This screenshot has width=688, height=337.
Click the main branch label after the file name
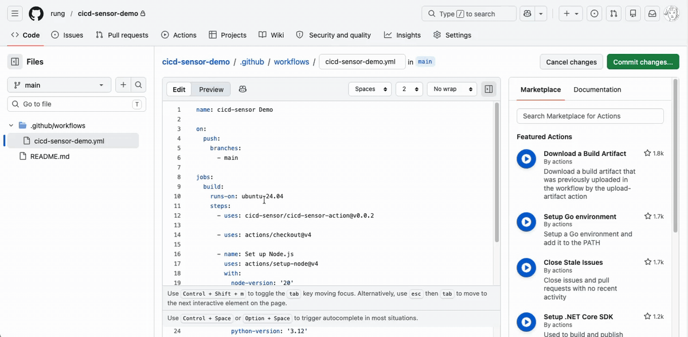click(x=425, y=62)
